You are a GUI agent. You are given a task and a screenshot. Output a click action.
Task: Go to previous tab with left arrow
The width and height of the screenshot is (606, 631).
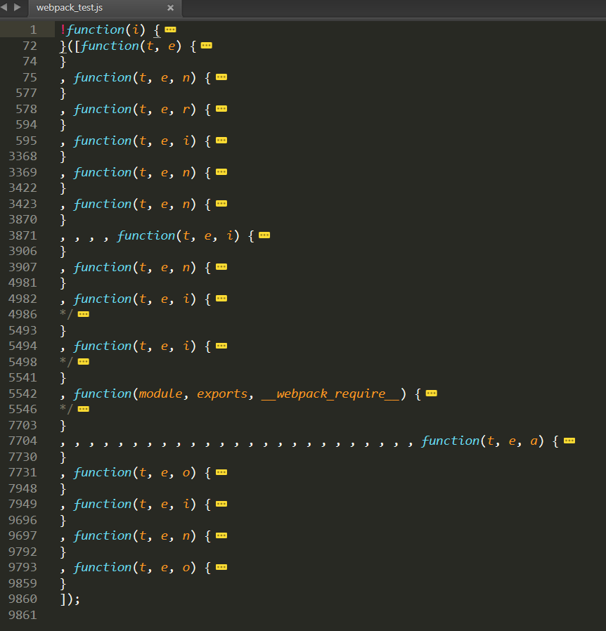4,7
